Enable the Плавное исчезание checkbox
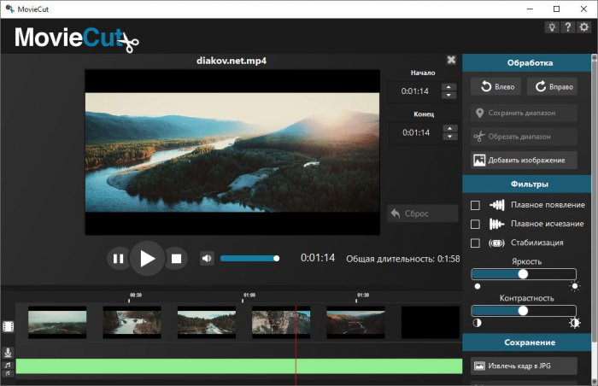The height and width of the screenshot is (386, 598). click(x=476, y=224)
